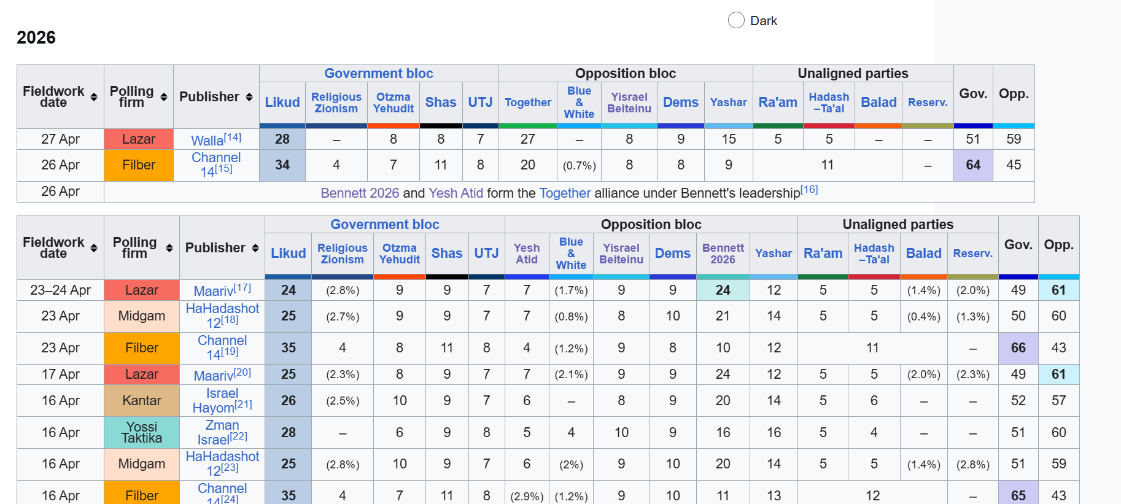Click Publisher sort arrows in second table

click(255, 248)
